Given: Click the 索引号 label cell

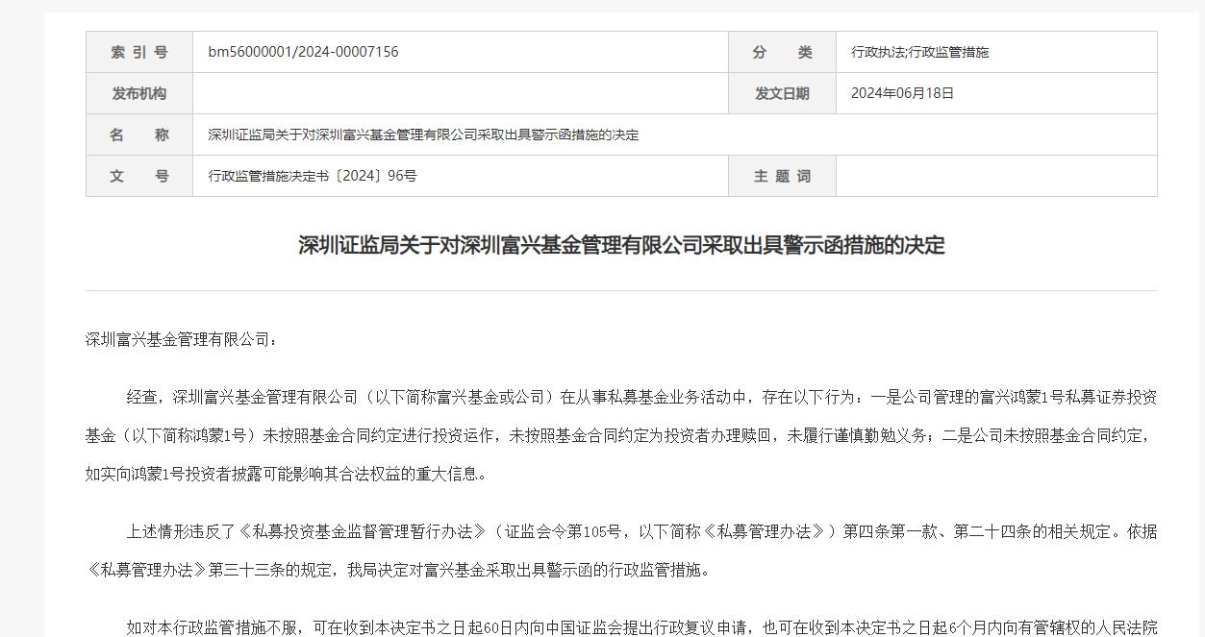Looking at the screenshot, I should tap(139, 52).
